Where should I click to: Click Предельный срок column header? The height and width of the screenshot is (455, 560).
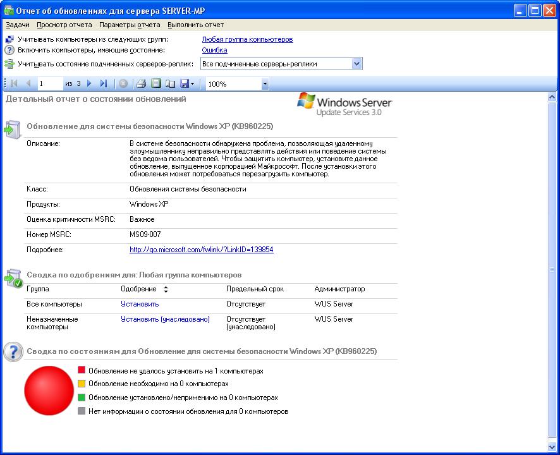pos(255,289)
